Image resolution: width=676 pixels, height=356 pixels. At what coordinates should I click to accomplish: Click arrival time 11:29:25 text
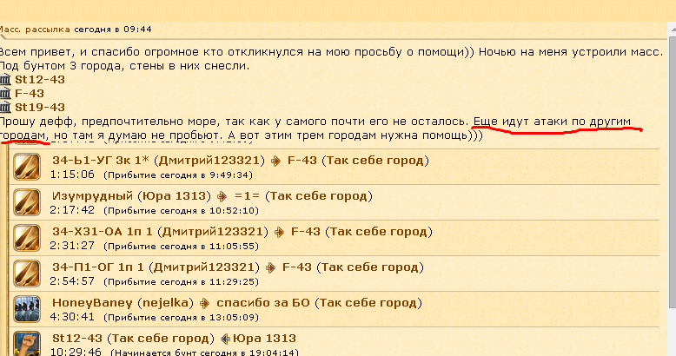pos(181,282)
